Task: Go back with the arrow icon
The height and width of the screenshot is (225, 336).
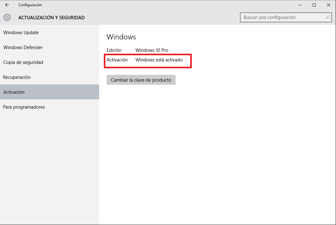Action: point(7,5)
